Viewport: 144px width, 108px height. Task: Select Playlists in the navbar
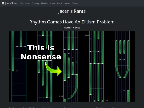pos(45,3)
